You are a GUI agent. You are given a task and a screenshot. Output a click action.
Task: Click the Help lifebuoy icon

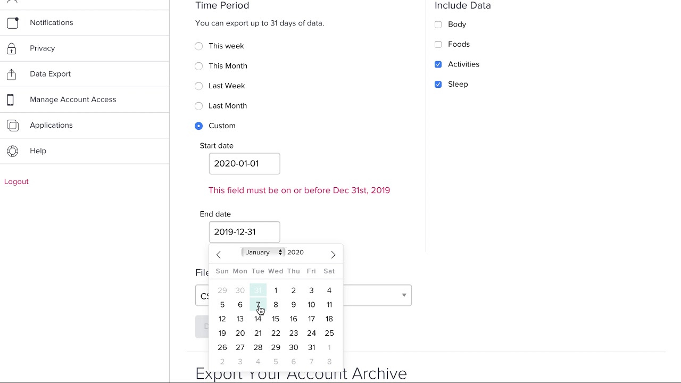point(13,151)
